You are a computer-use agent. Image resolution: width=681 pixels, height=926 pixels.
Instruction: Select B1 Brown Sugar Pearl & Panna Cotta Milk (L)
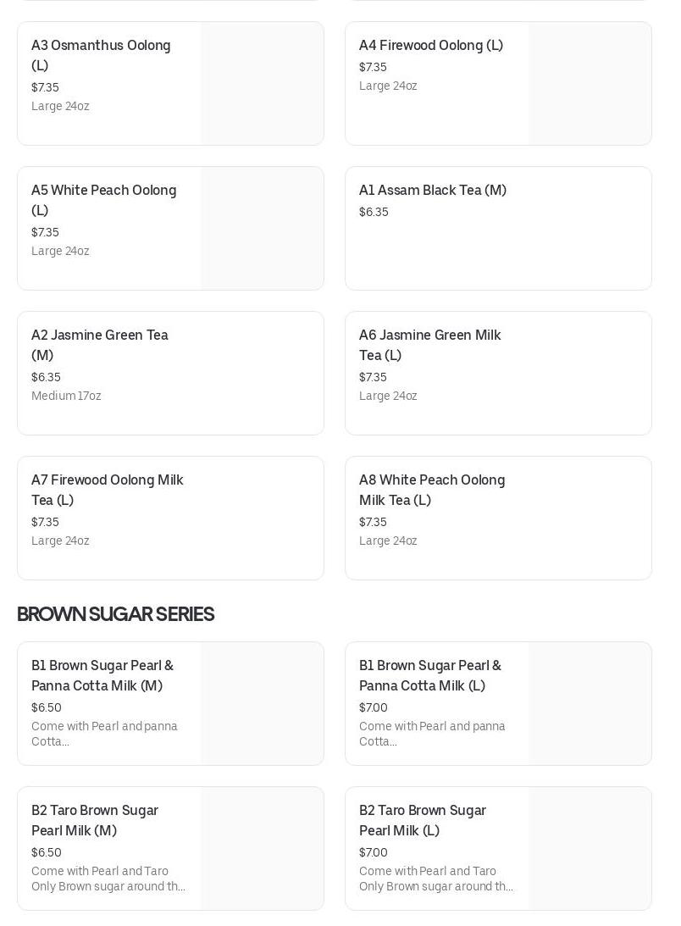pyautogui.click(x=430, y=675)
